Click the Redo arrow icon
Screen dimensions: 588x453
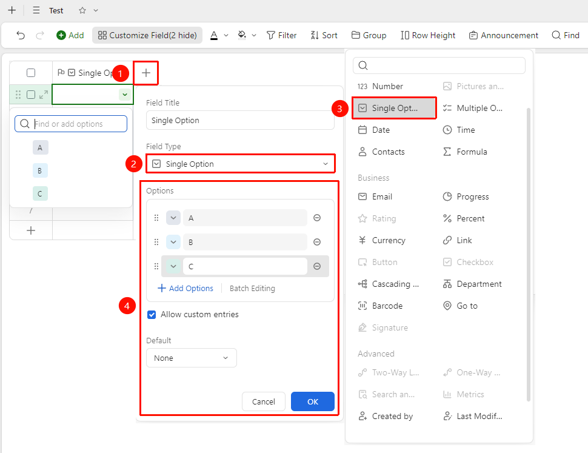(x=40, y=35)
